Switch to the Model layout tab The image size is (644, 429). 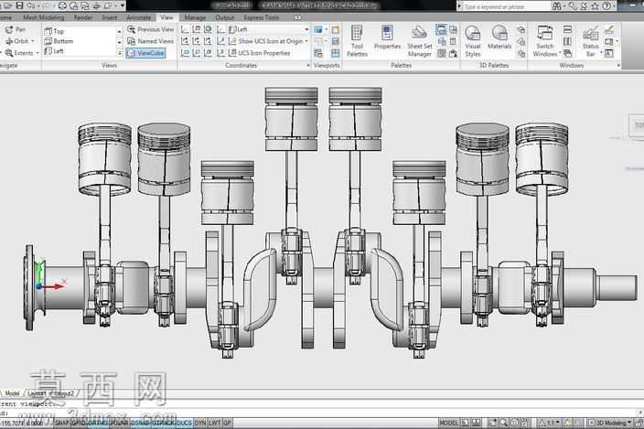click(x=12, y=393)
